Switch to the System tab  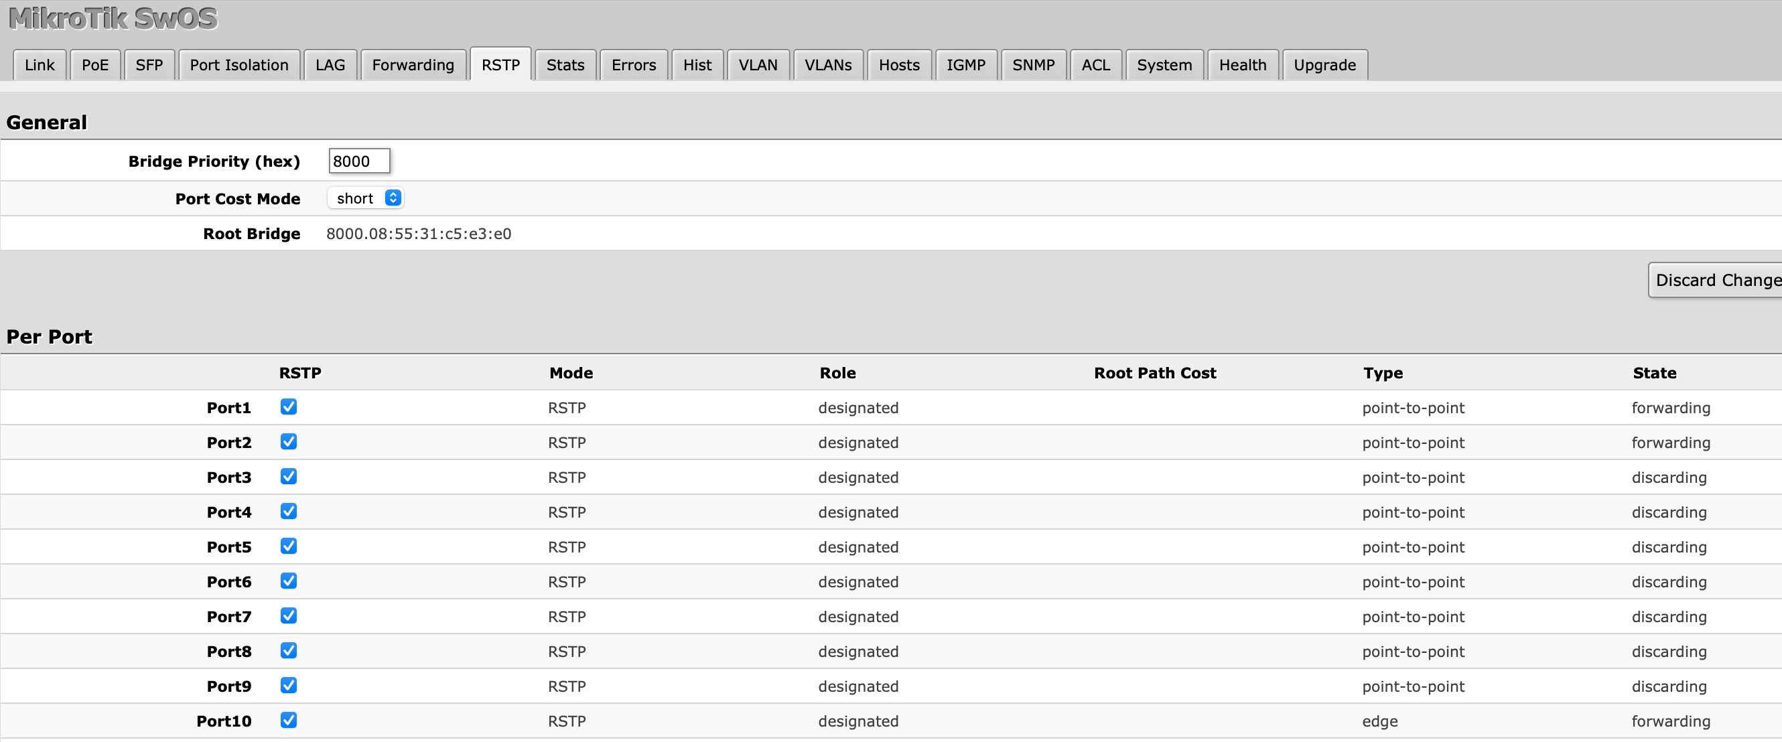(1164, 65)
